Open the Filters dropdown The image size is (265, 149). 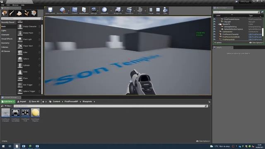8,106
